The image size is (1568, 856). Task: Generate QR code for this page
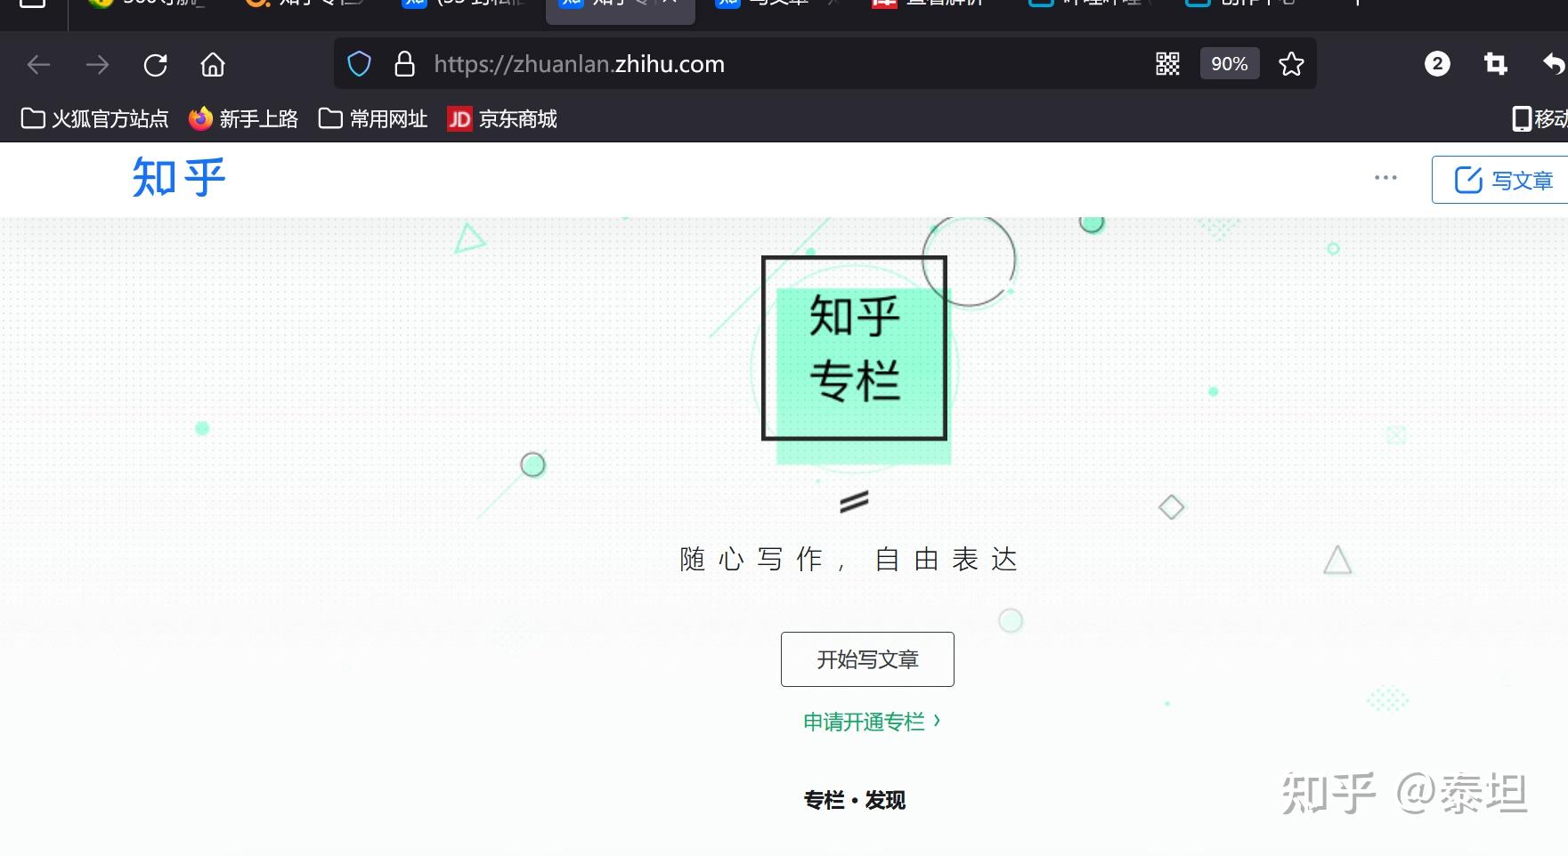pos(1167,64)
